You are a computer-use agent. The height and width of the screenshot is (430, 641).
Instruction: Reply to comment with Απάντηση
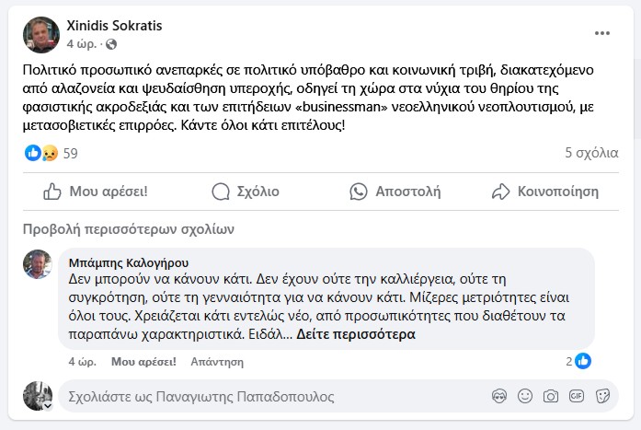tap(211, 362)
